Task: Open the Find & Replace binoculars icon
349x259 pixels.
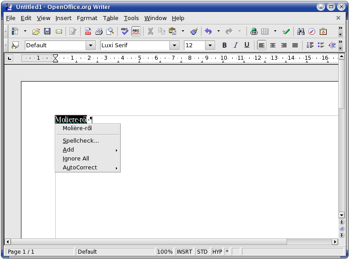Action: (x=301, y=31)
